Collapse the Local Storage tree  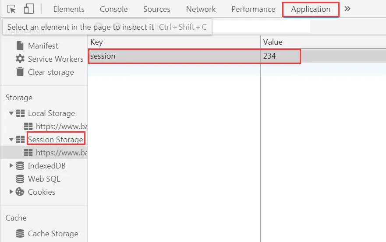pos(11,113)
